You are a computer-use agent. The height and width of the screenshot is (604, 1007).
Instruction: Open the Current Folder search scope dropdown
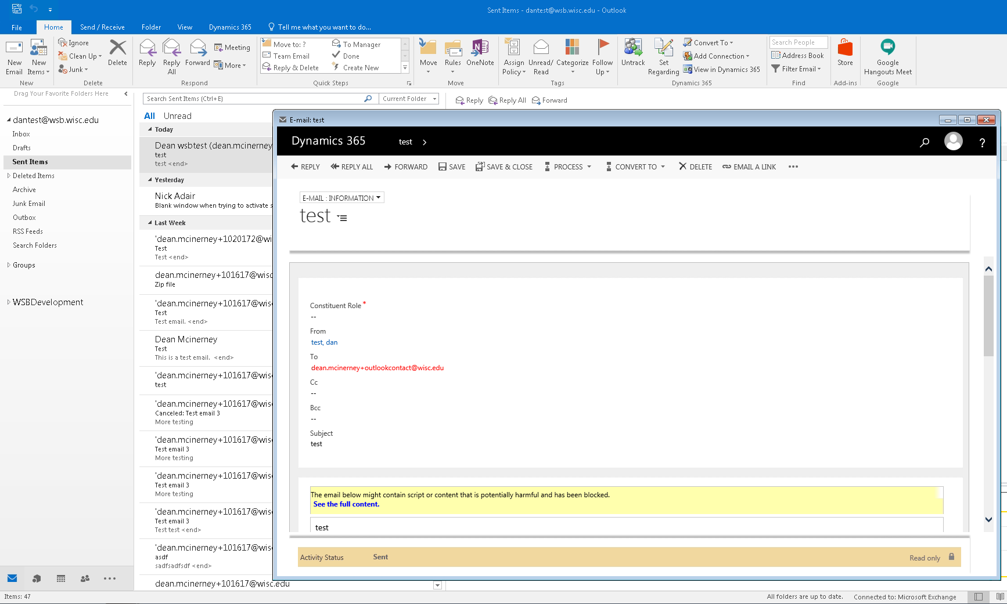click(x=409, y=99)
